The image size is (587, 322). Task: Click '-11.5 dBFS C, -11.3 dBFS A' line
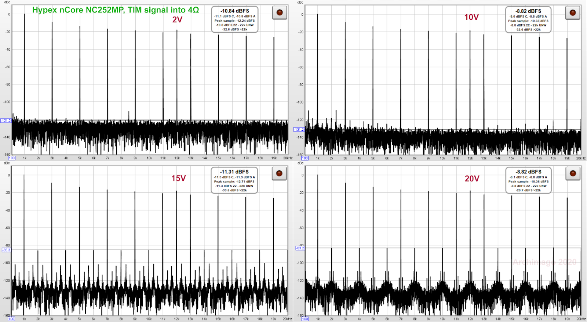coord(234,177)
